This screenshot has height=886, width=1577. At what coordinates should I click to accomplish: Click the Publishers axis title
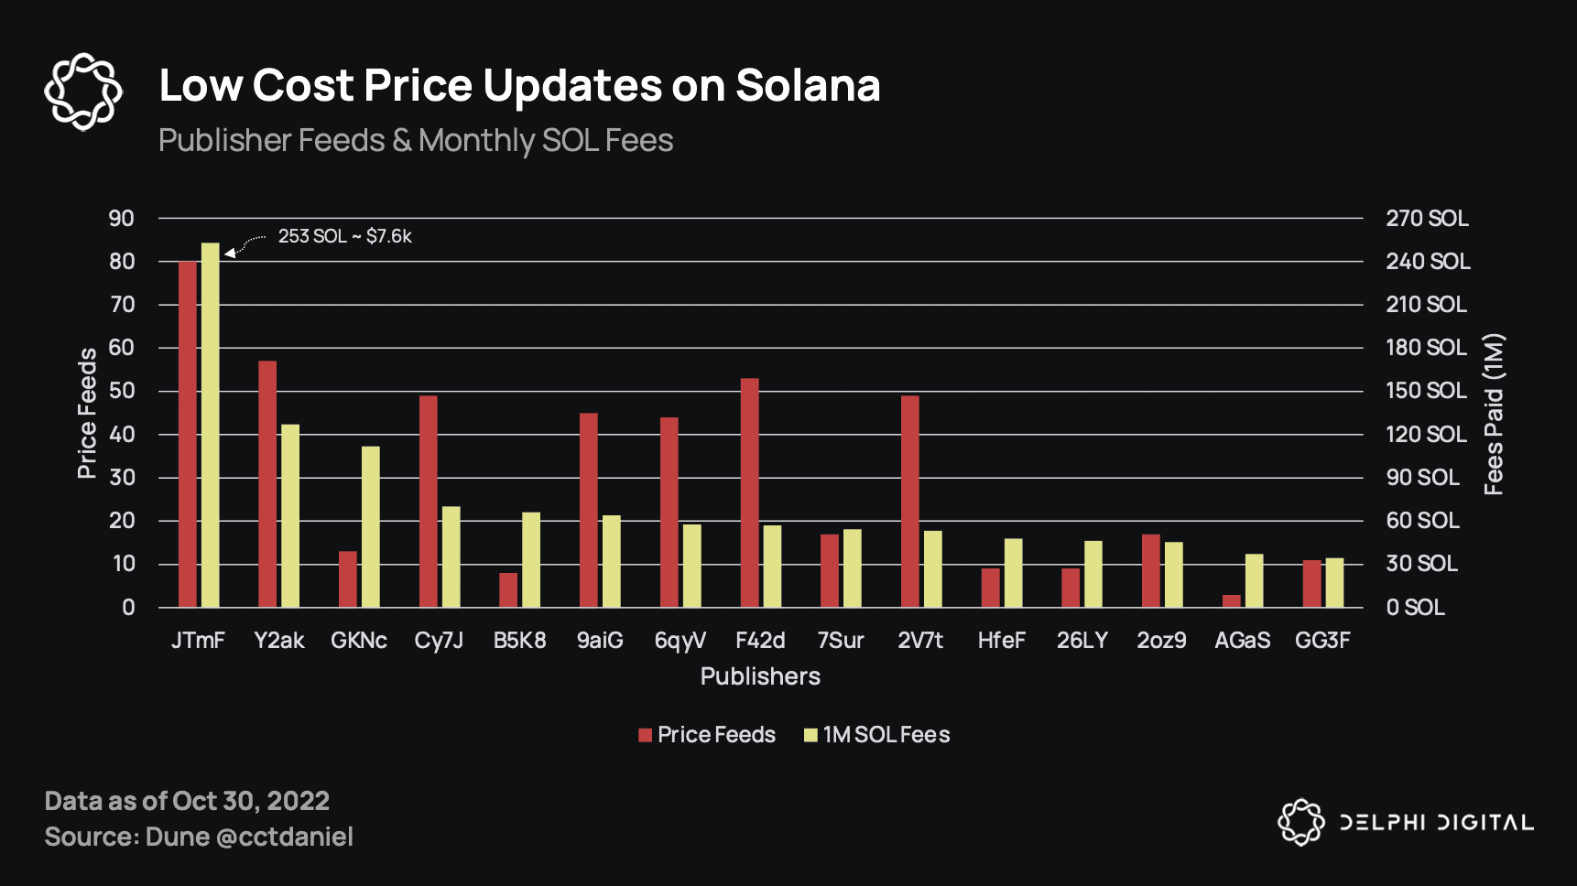pyautogui.click(x=760, y=676)
